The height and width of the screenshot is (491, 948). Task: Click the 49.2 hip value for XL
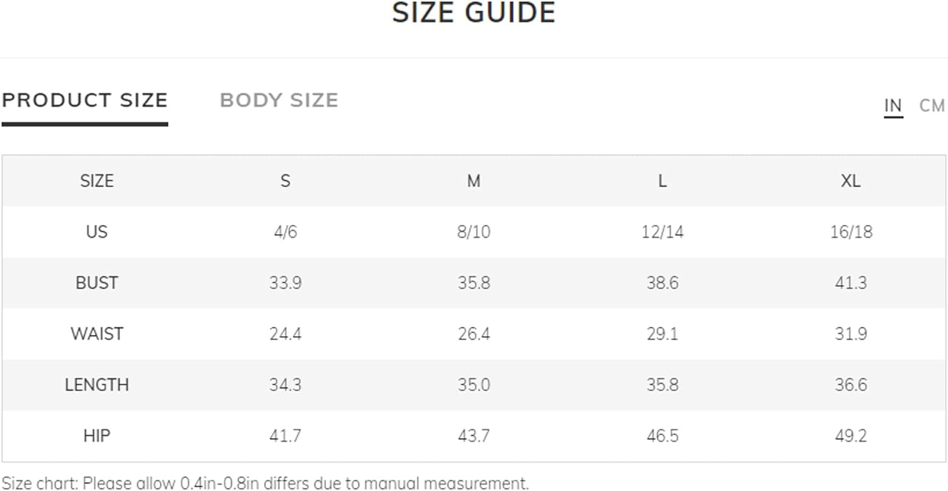pyautogui.click(x=851, y=436)
